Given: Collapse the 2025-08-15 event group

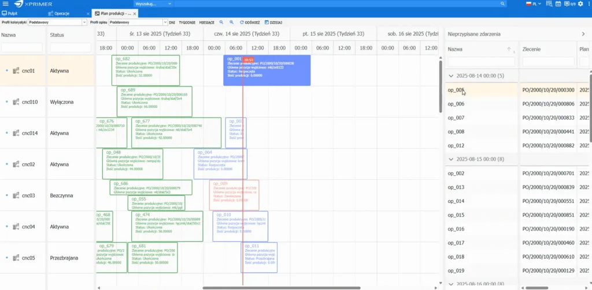Looking at the screenshot, I should pyautogui.click(x=452, y=159).
